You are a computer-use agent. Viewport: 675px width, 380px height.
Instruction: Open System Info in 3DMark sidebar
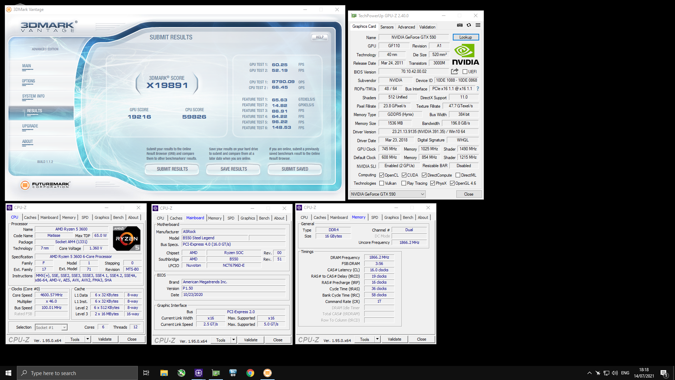pyautogui.click(x=33, y=96)
